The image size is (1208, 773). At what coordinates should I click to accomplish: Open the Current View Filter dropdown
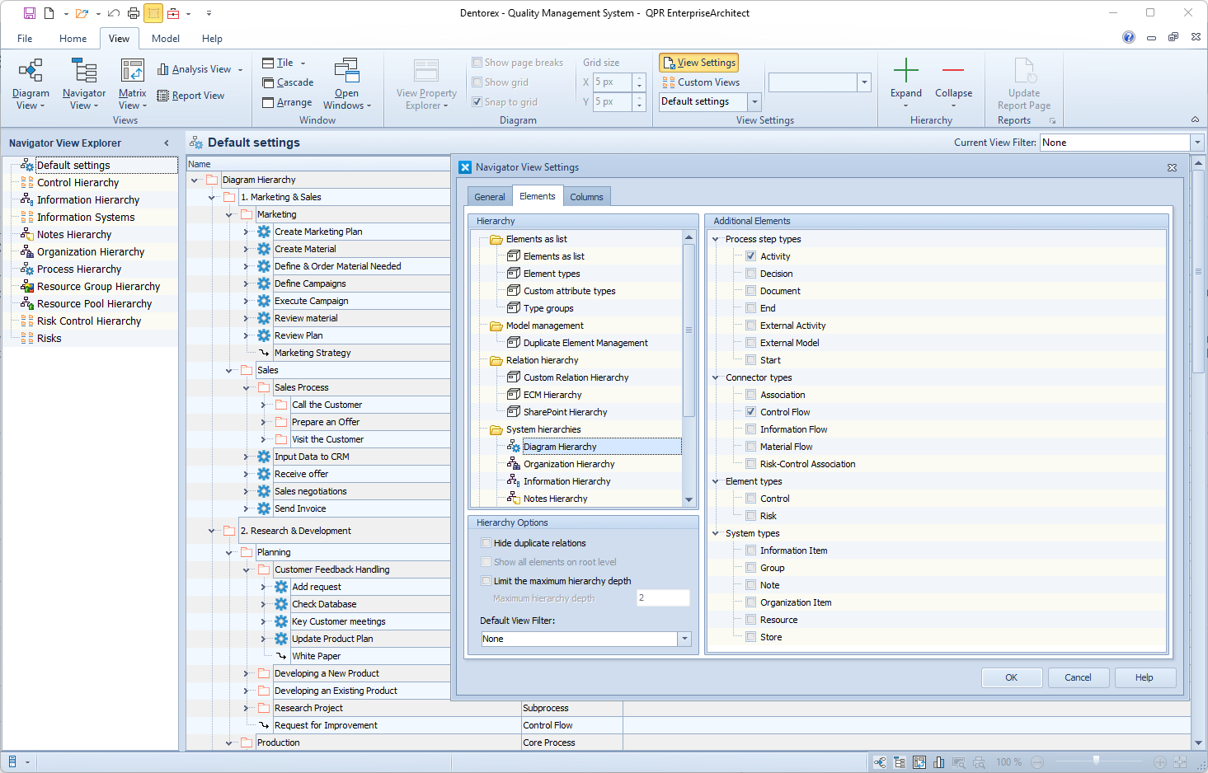[x=1197, y=142]
